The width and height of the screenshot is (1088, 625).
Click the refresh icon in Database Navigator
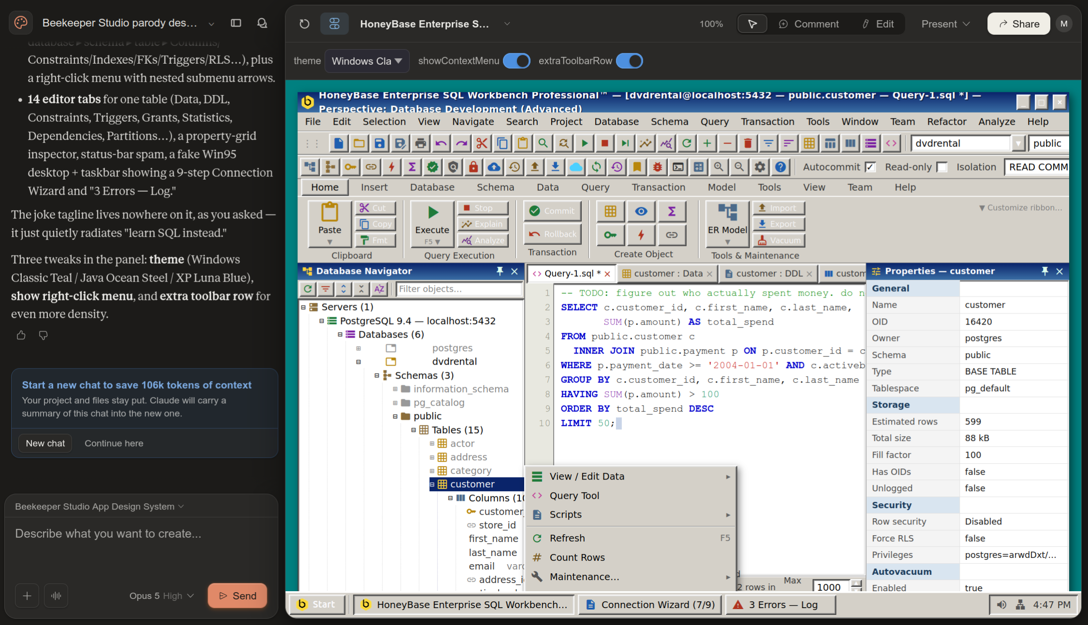pyautogui.click(x=308, y=289)
